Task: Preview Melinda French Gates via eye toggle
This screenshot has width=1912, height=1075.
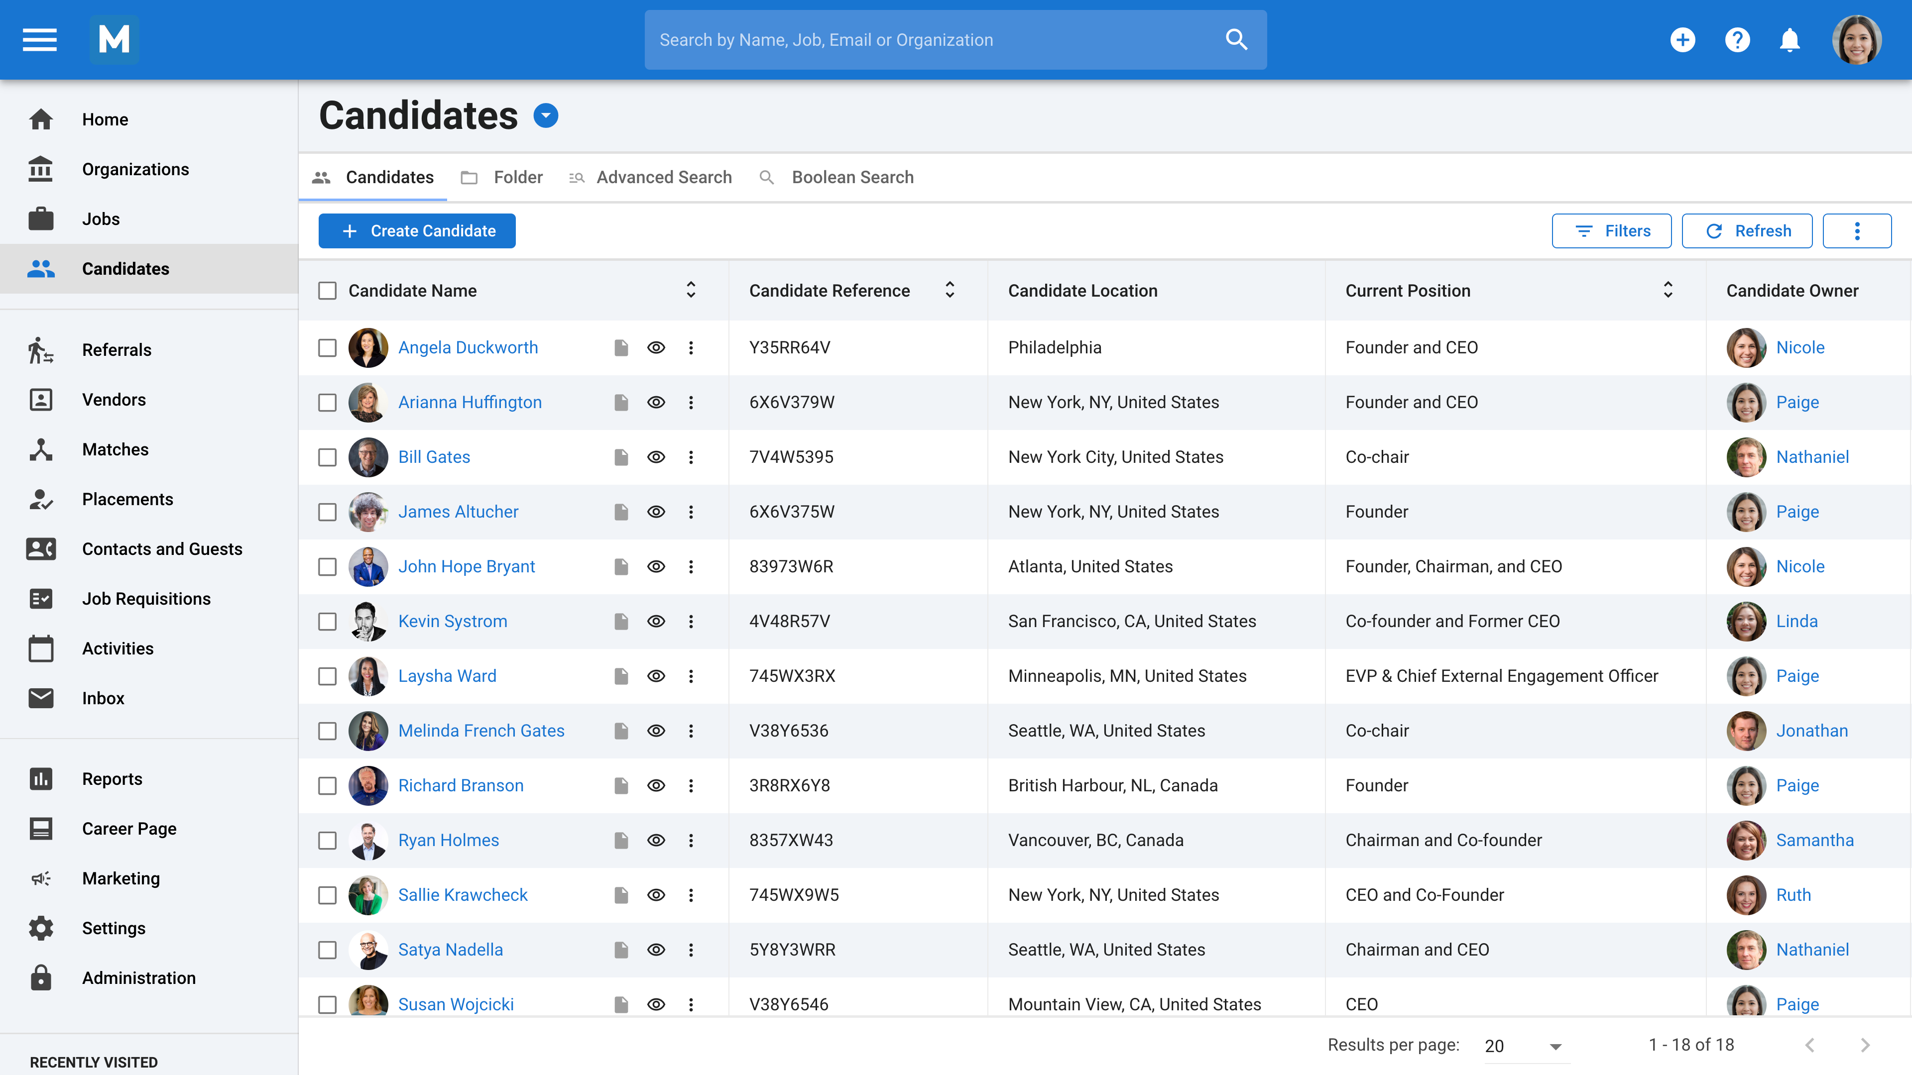Action: click(x=656, y=731)
